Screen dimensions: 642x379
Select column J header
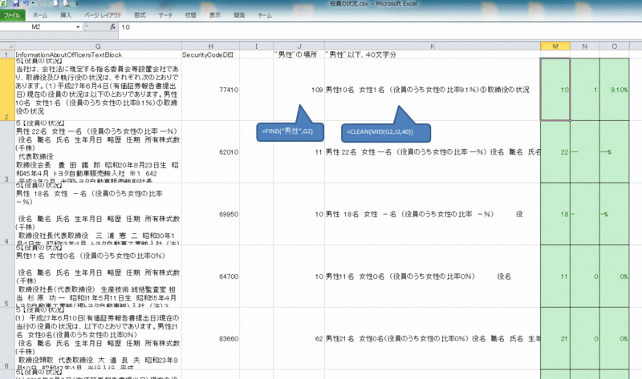[x=299, y=46]
